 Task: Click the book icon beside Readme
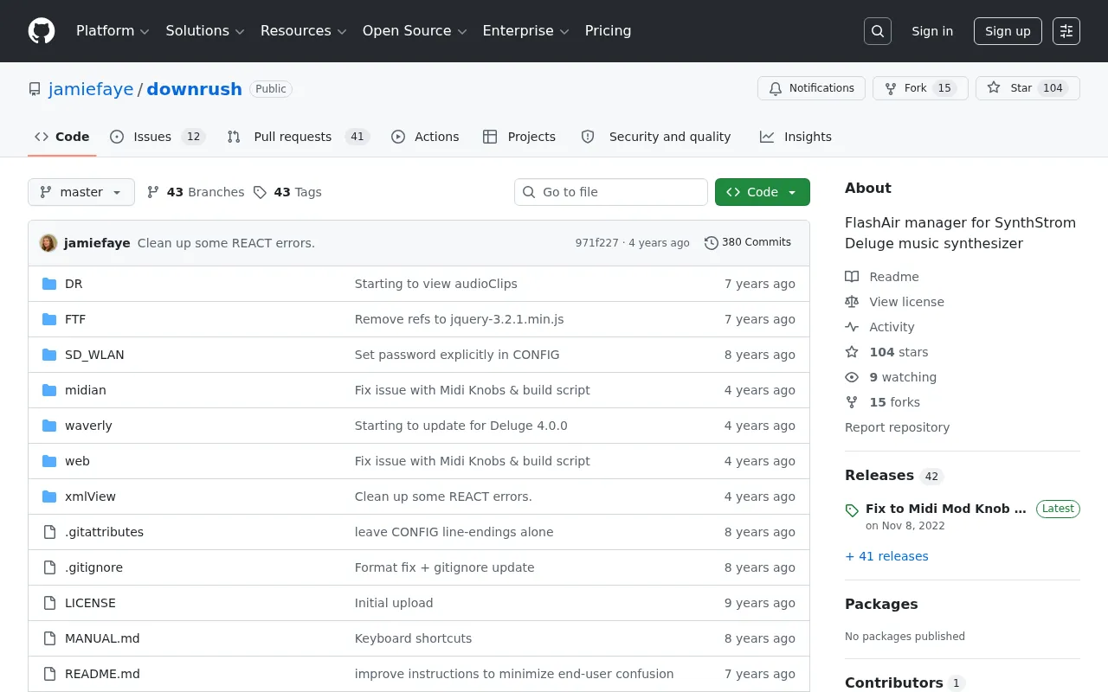[852, 277]
